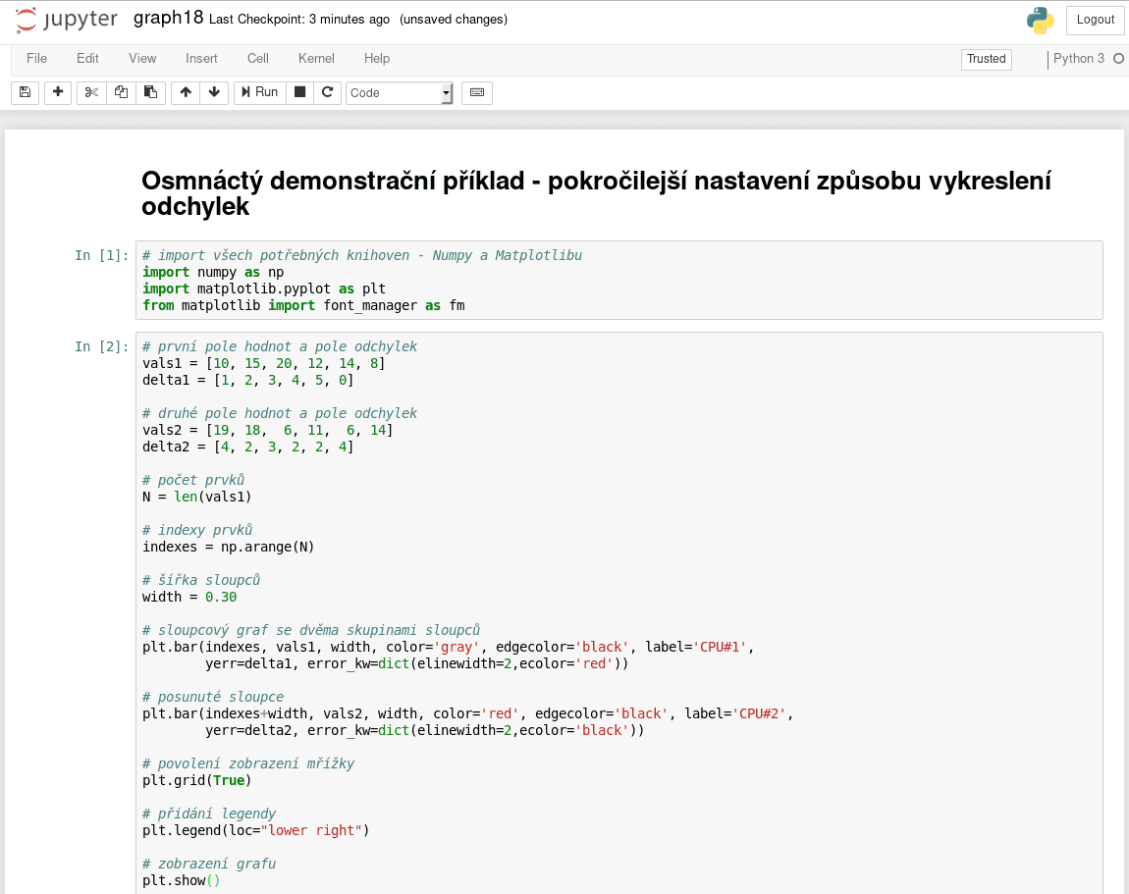
Task: Open the Insert menu
Action: [201, 58]
